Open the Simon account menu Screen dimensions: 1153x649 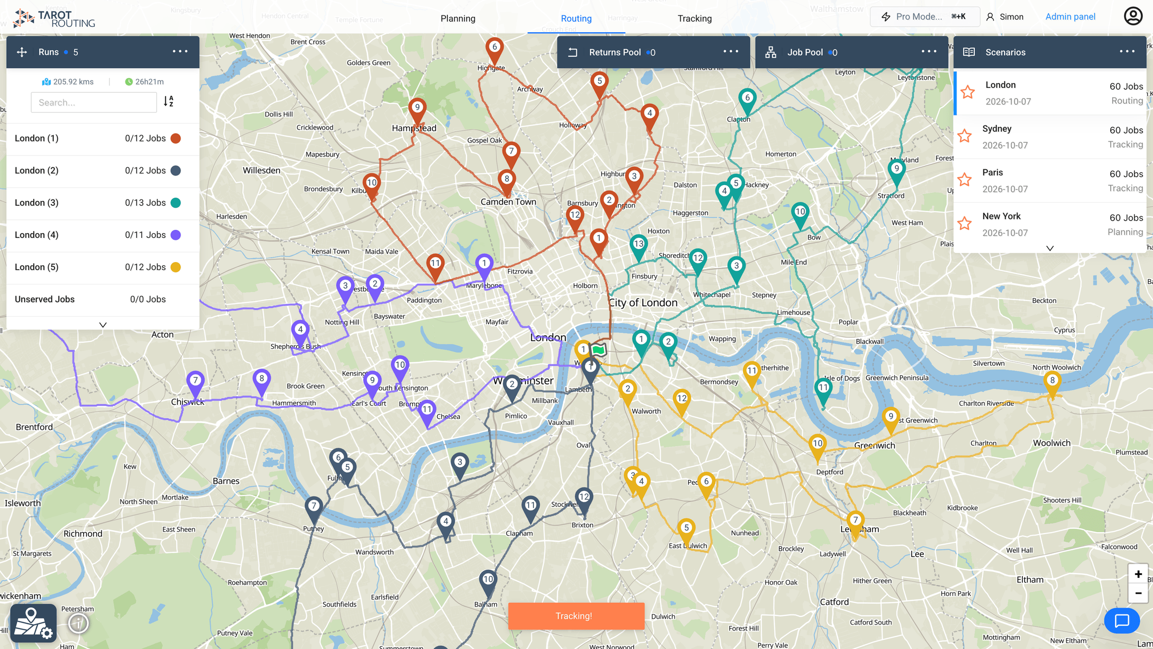click(1005, 17)
